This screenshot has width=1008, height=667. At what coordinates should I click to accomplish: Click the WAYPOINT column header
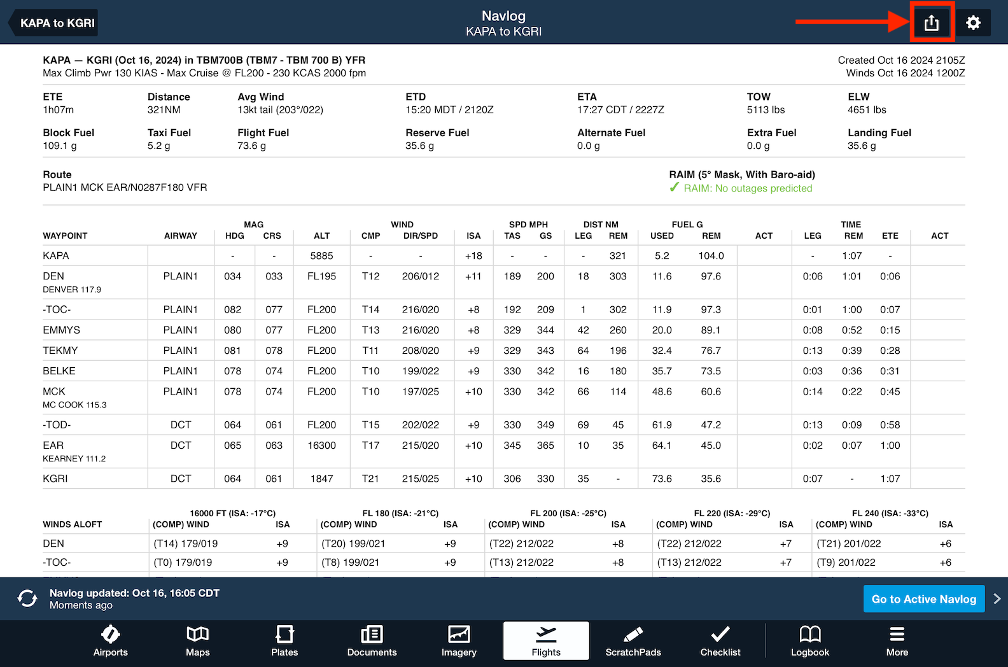coord(65,236)
